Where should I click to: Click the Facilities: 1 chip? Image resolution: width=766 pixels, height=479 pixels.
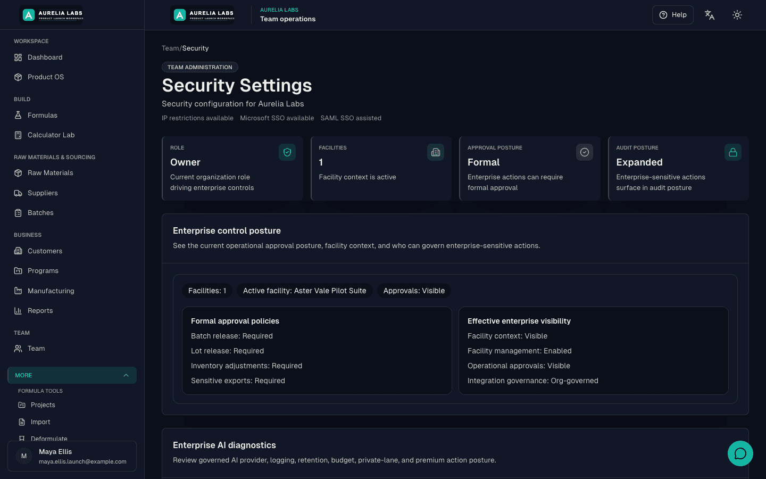tap(207, 291)
